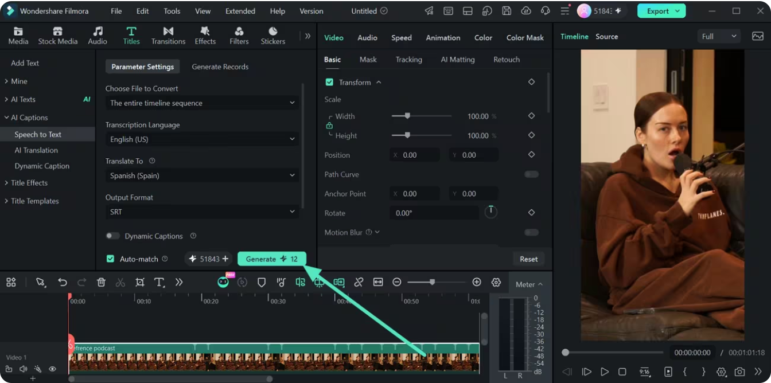Open the Stock Media library
This screenshot has height=383, width=771.
(57, 36)
